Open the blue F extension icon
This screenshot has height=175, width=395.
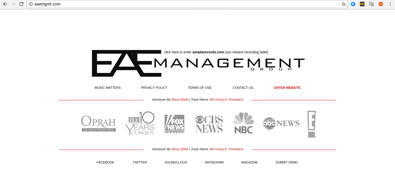pos(353,4)
